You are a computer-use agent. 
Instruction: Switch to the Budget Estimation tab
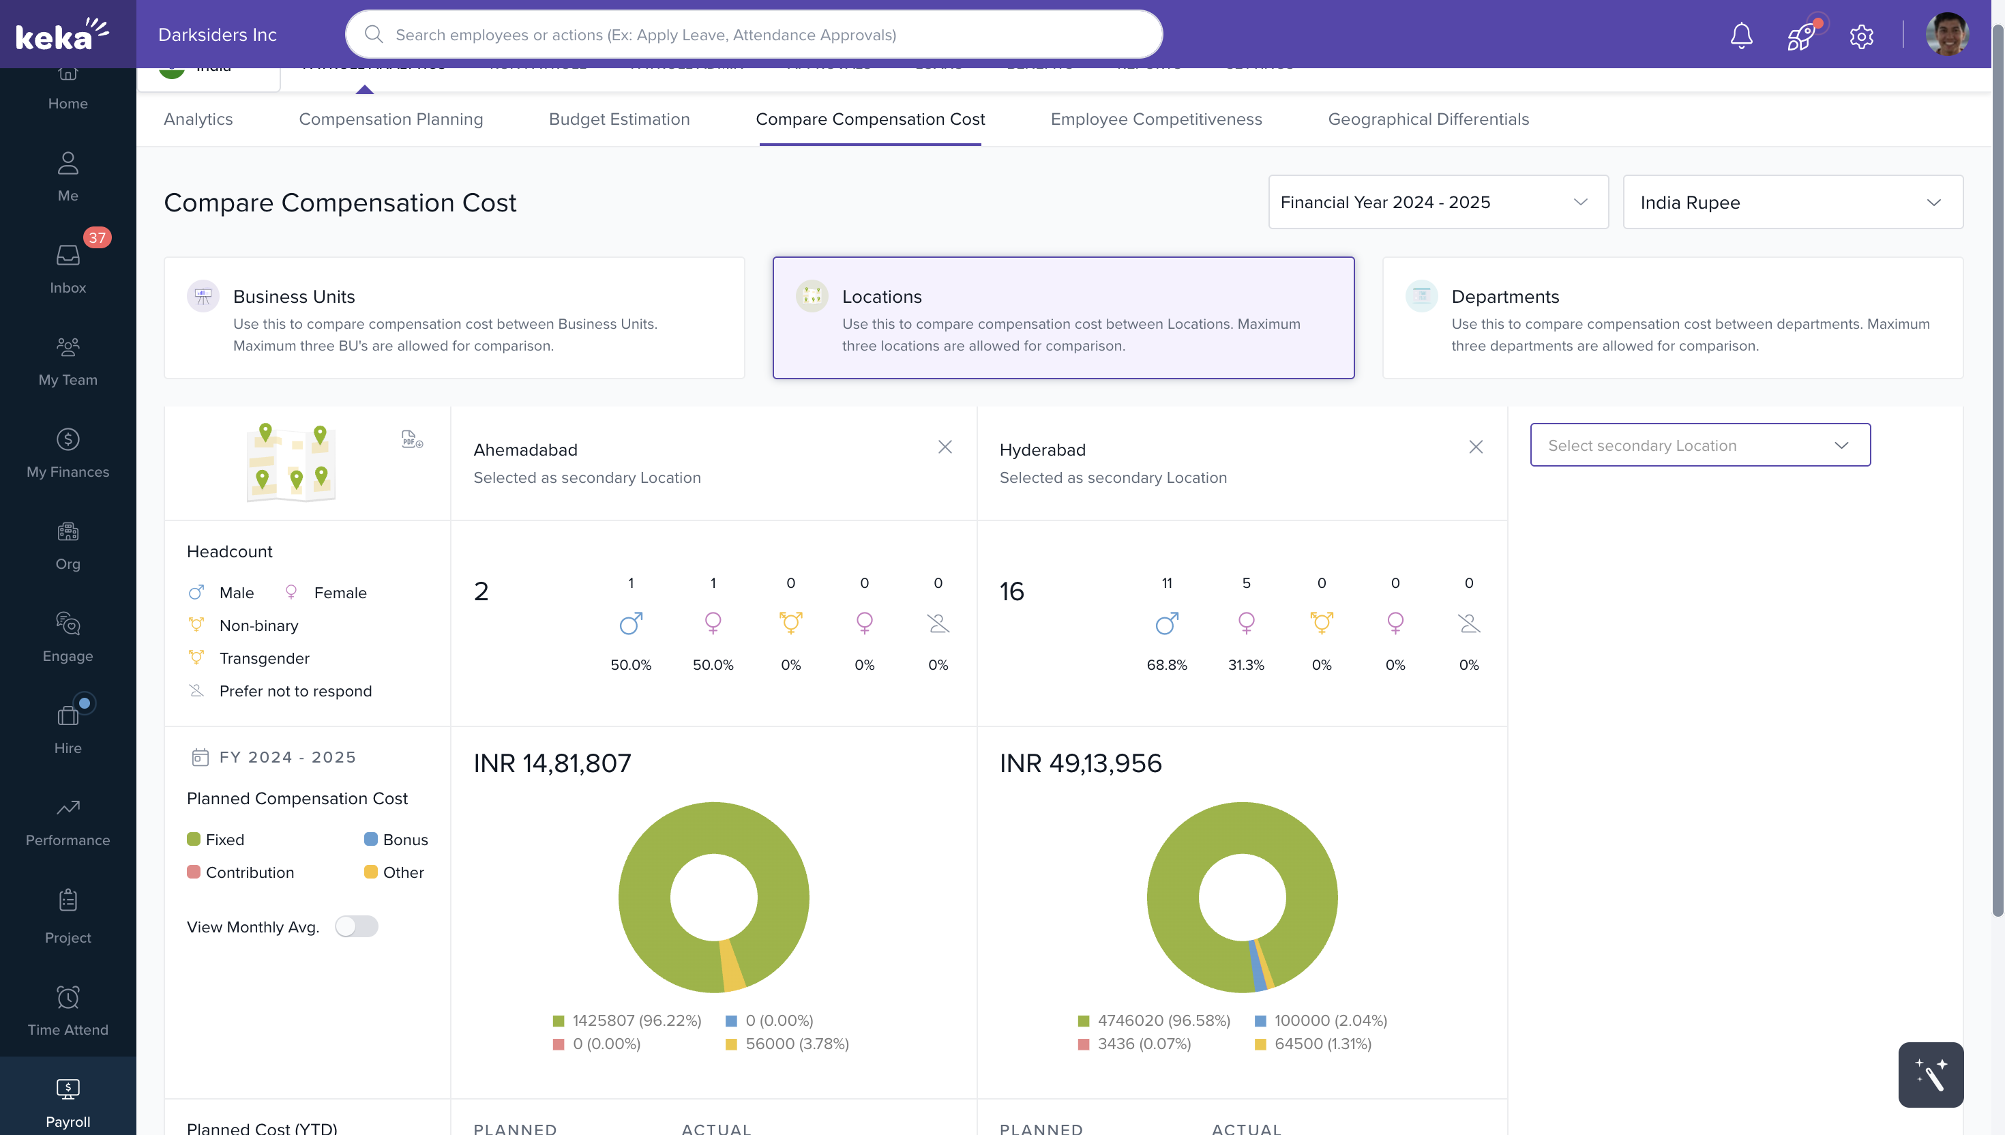coord(619,119)
